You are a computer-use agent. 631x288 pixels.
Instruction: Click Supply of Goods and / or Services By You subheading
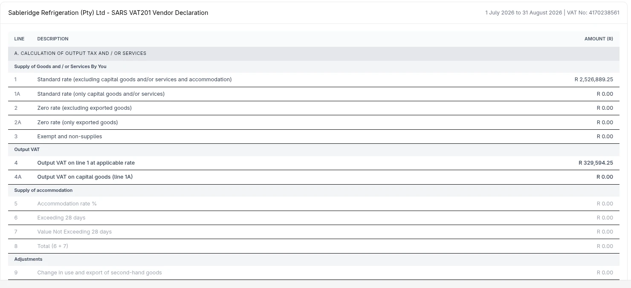61,66
